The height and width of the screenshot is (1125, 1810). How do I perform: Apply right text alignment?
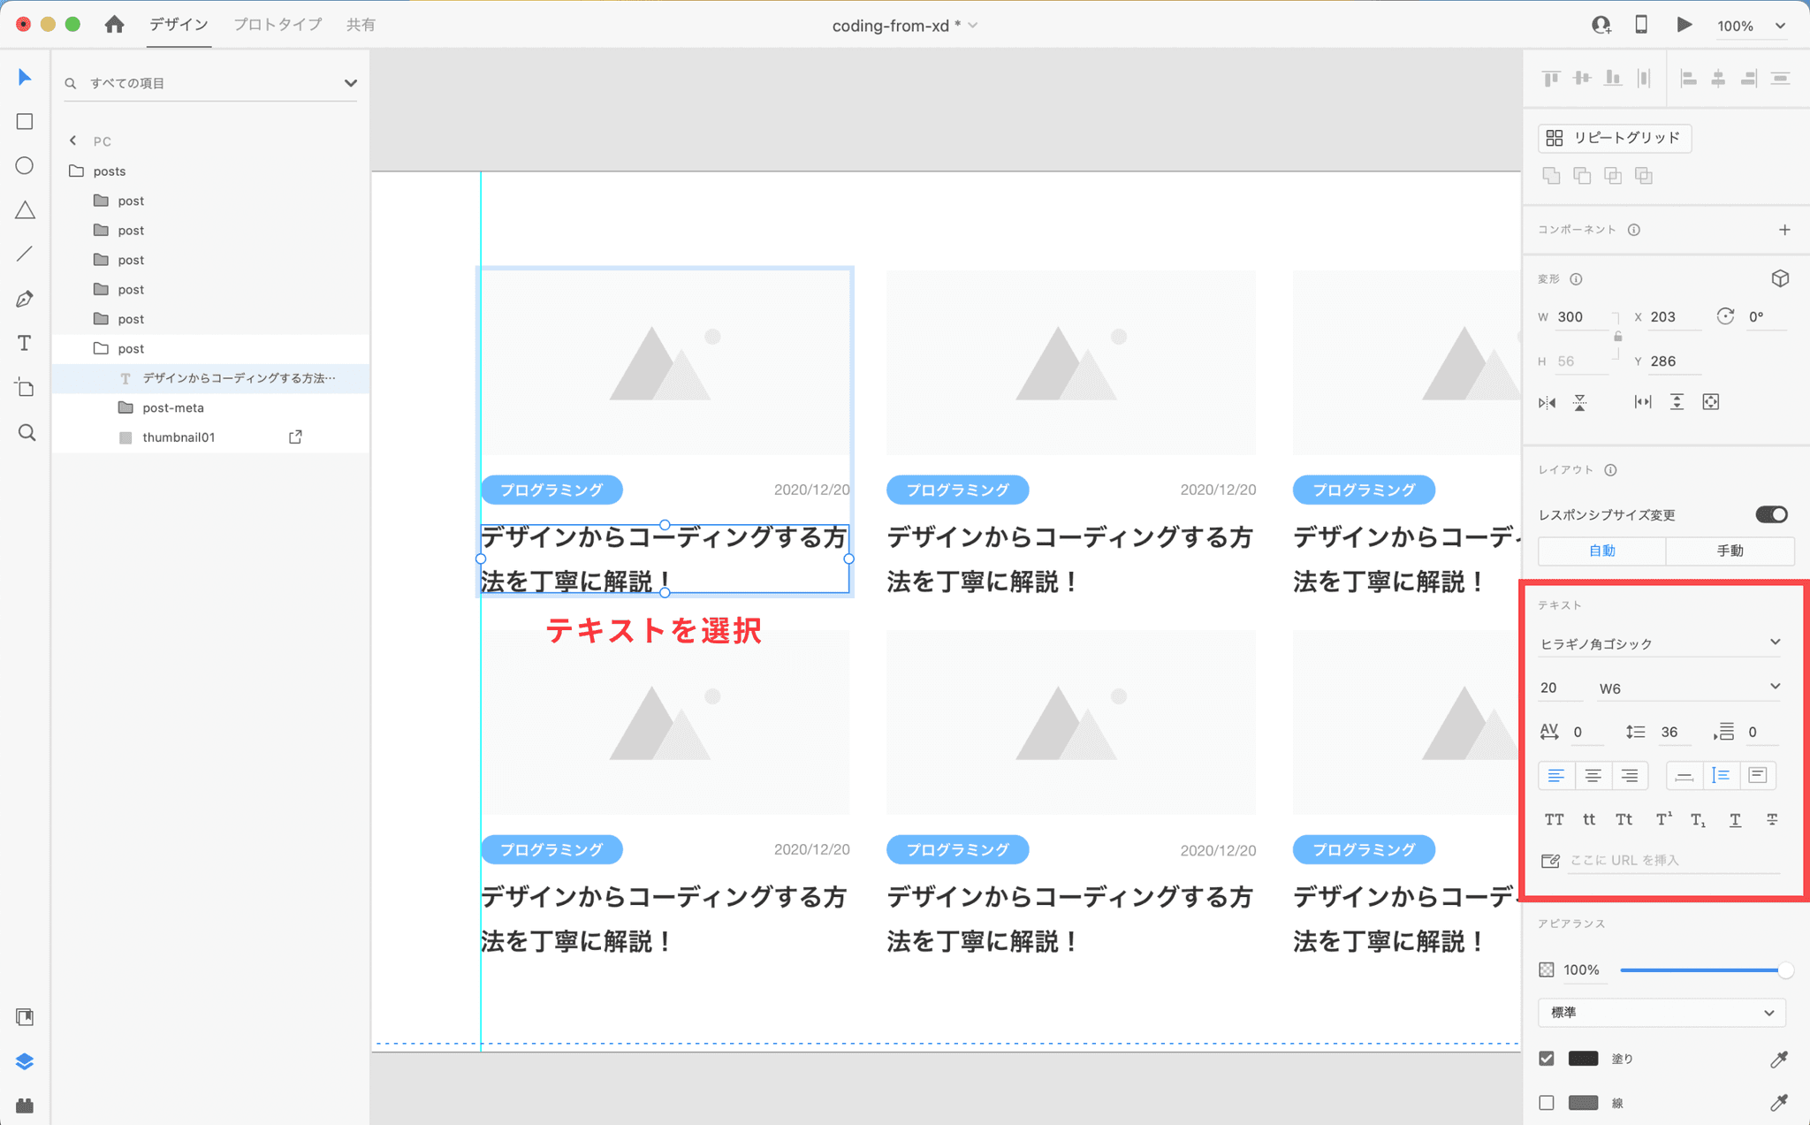point(1630,776)
